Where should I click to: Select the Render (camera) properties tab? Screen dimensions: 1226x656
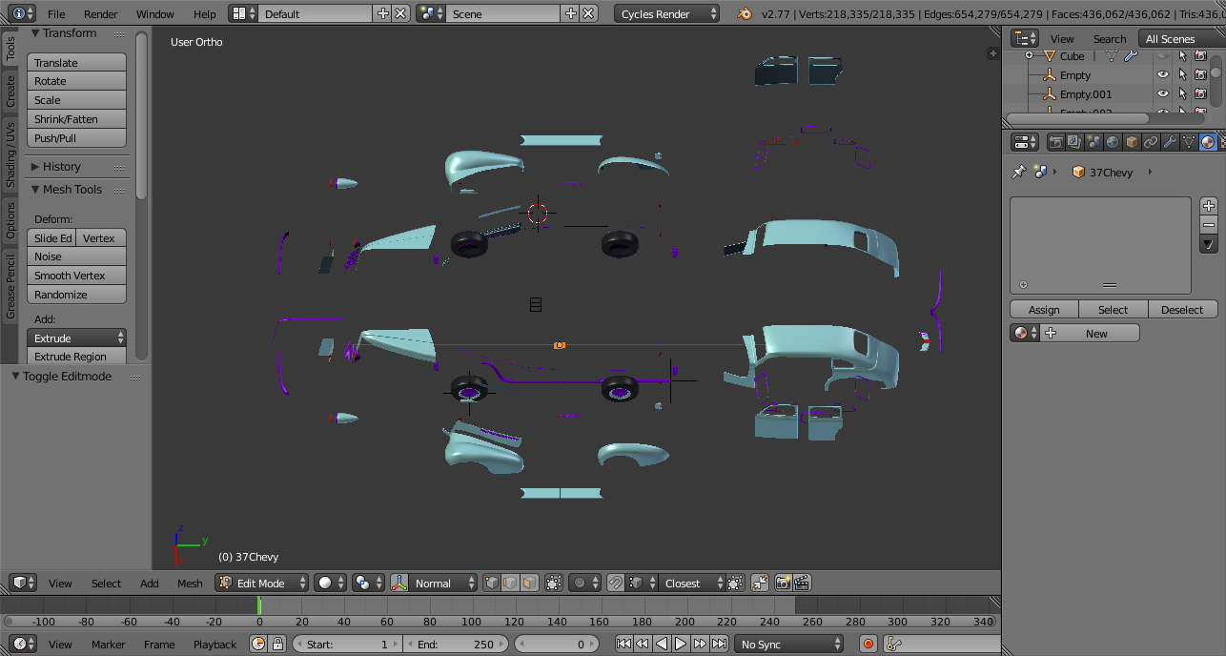pos(1056,141)
